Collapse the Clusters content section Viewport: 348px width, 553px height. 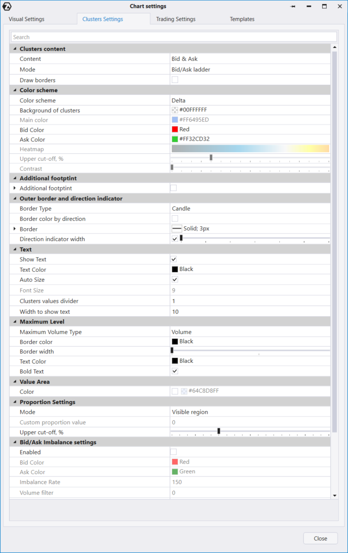tap(15, 49)
